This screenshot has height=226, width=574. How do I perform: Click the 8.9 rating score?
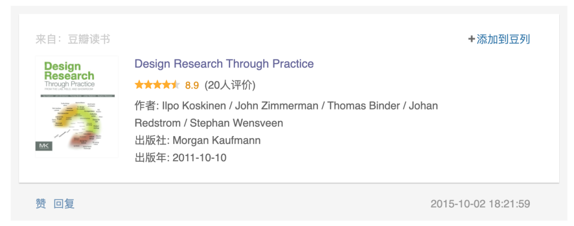192,85
